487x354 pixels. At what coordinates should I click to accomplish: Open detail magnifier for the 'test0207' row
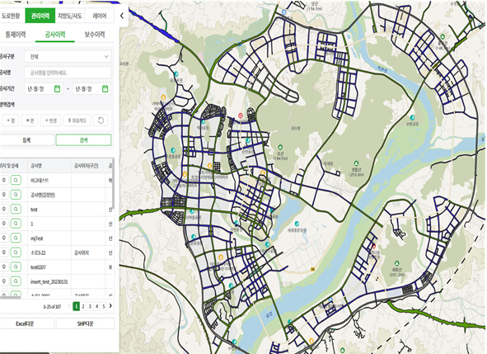pos(16,267)
